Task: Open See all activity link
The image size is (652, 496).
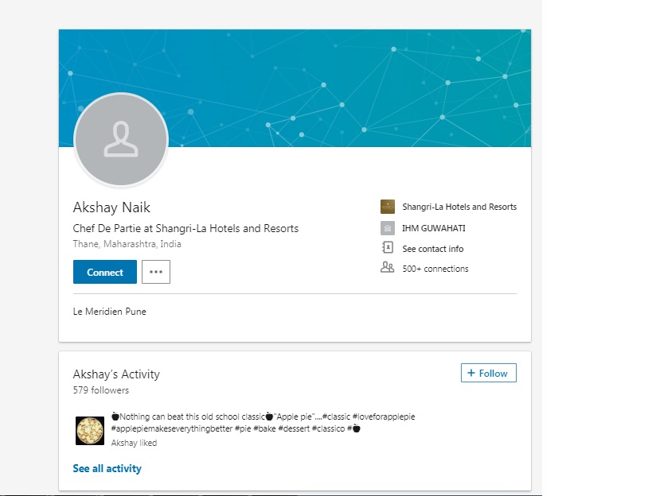Action: [107, 469]
